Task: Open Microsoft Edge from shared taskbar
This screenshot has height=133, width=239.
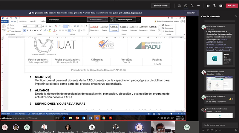Action: pos(64,118)
